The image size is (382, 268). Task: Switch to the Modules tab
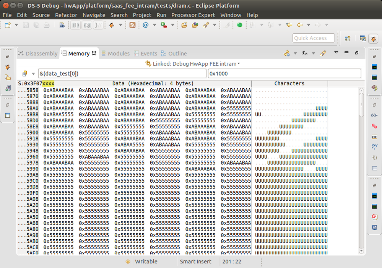(115, 54)
